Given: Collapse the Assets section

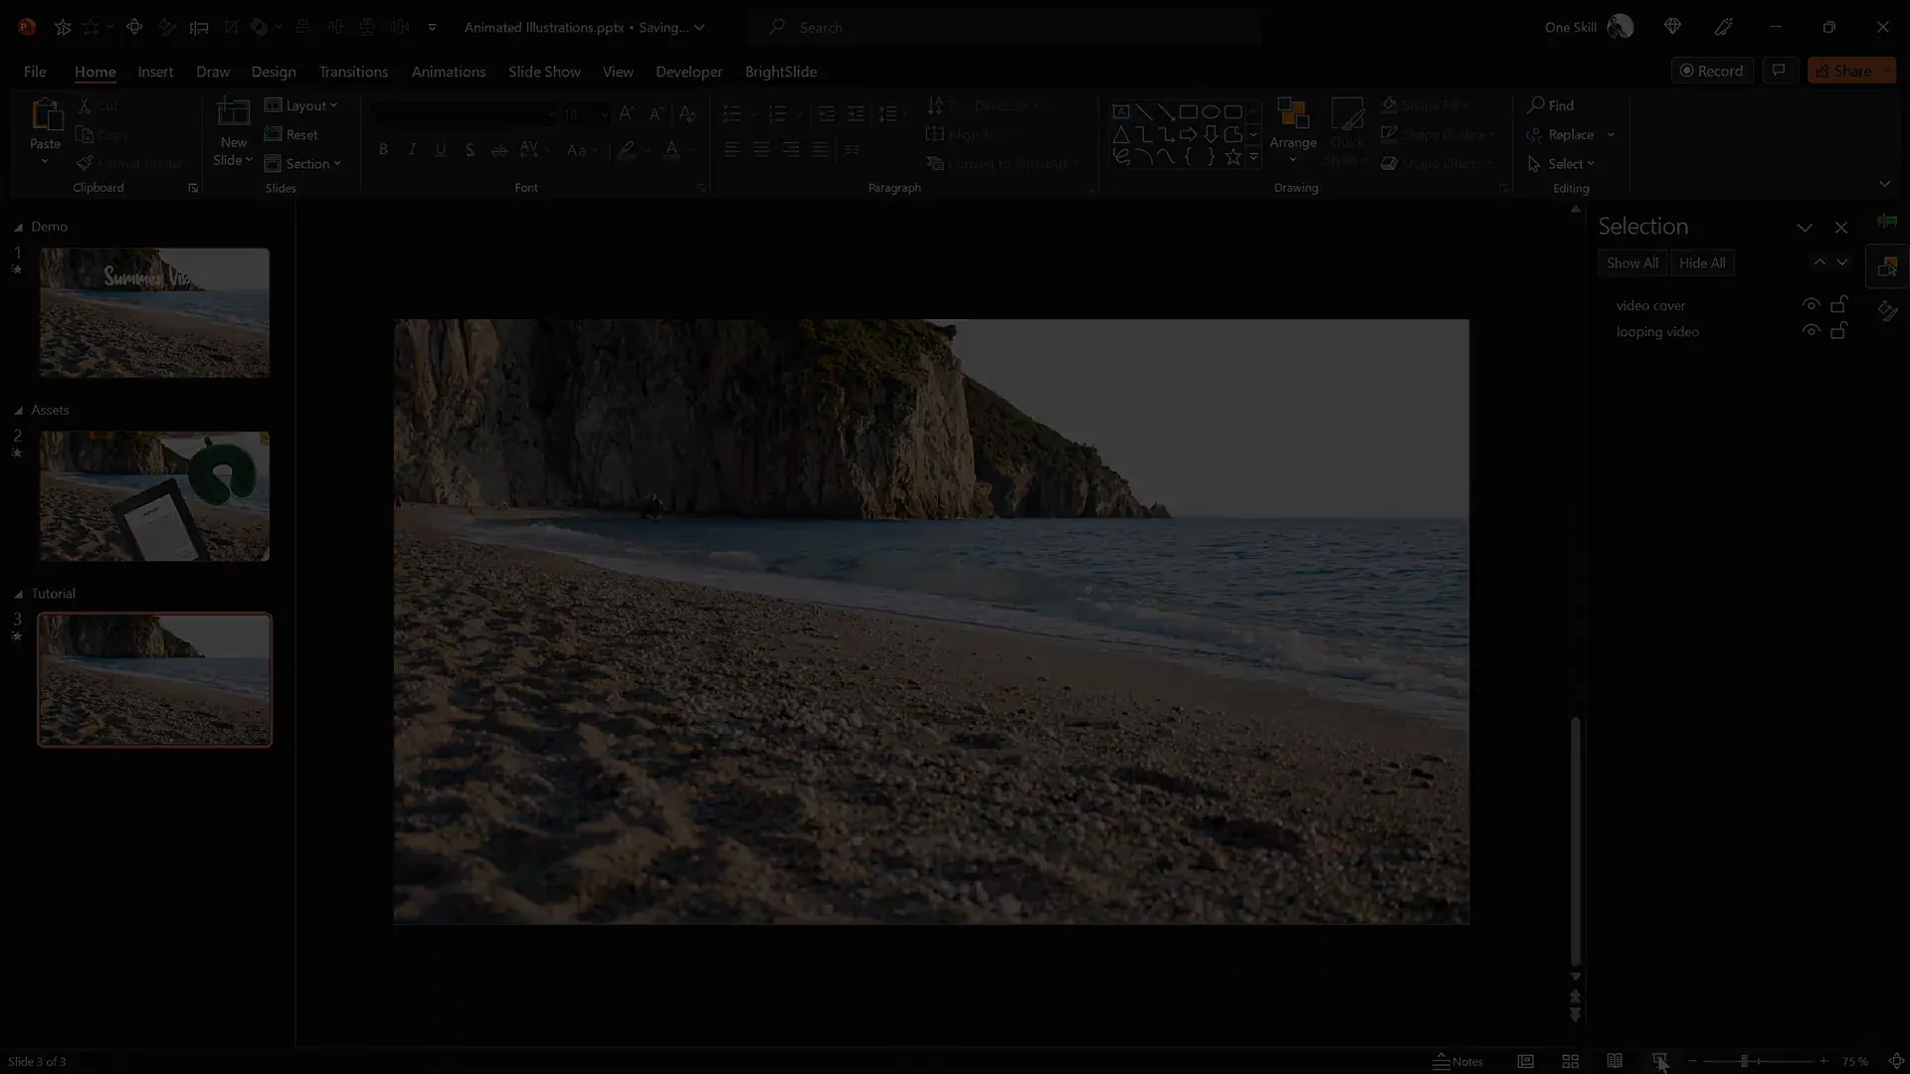Looking at the screenshot, I should tap(18, 410).
